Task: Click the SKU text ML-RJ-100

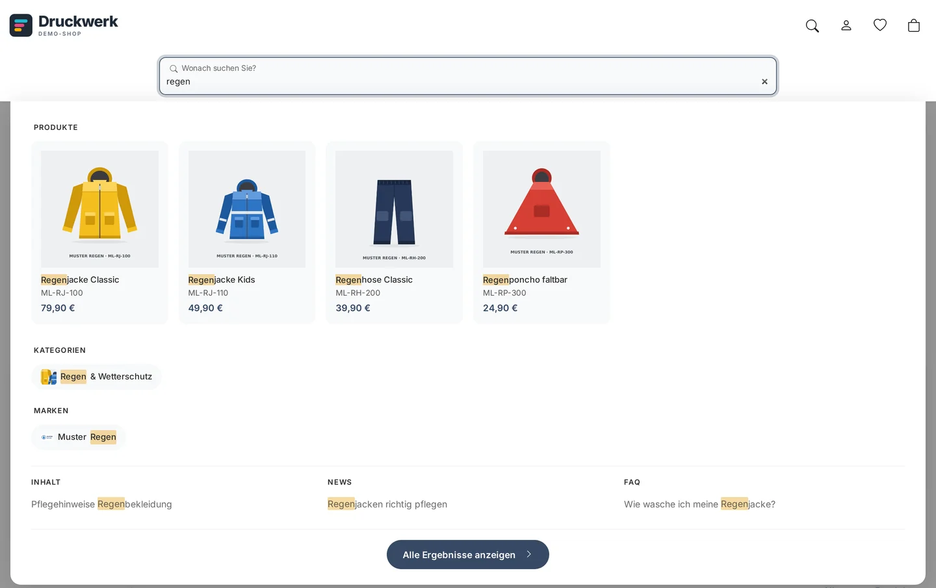Action: click(62, 293)
